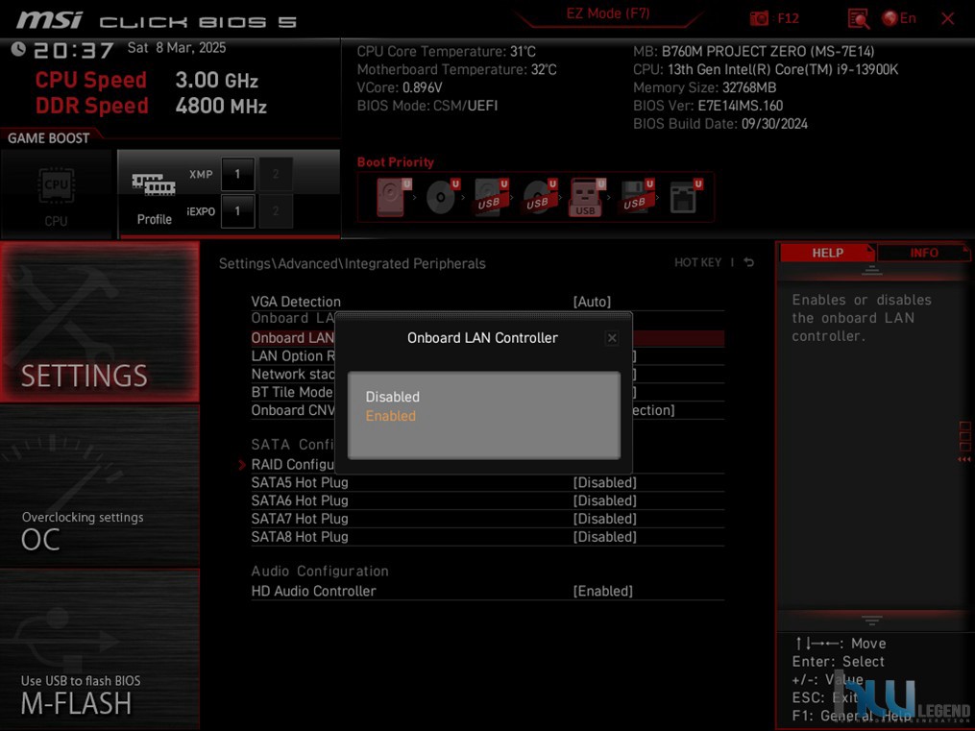Choose Disabled in the LAN Controller popup

(x=392, y=397)
